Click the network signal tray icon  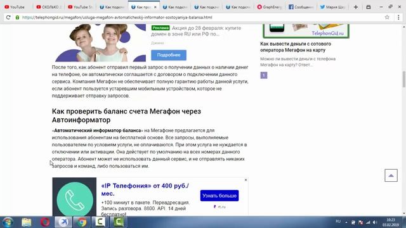pos(368,222)
